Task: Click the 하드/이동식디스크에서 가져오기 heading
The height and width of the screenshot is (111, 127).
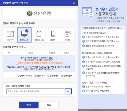Action: pos(97,53)
